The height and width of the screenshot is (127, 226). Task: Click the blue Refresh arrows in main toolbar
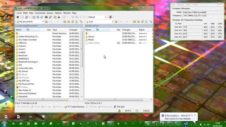[42, 17]
